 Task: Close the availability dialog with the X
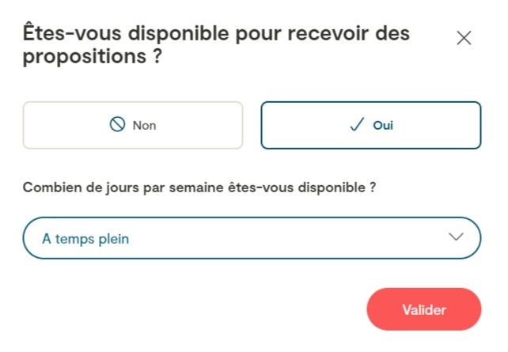tap(464, 38)
